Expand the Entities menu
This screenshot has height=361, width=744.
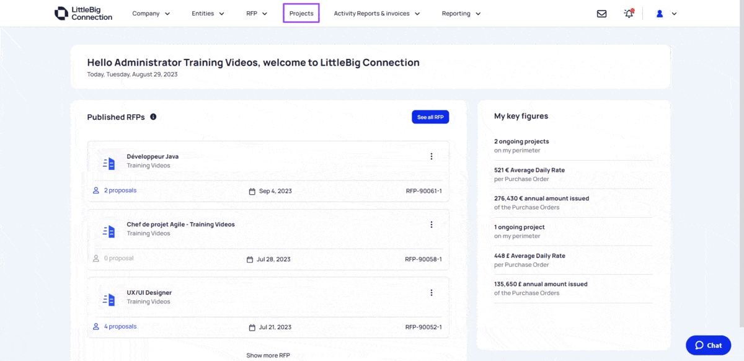point(208,14)
